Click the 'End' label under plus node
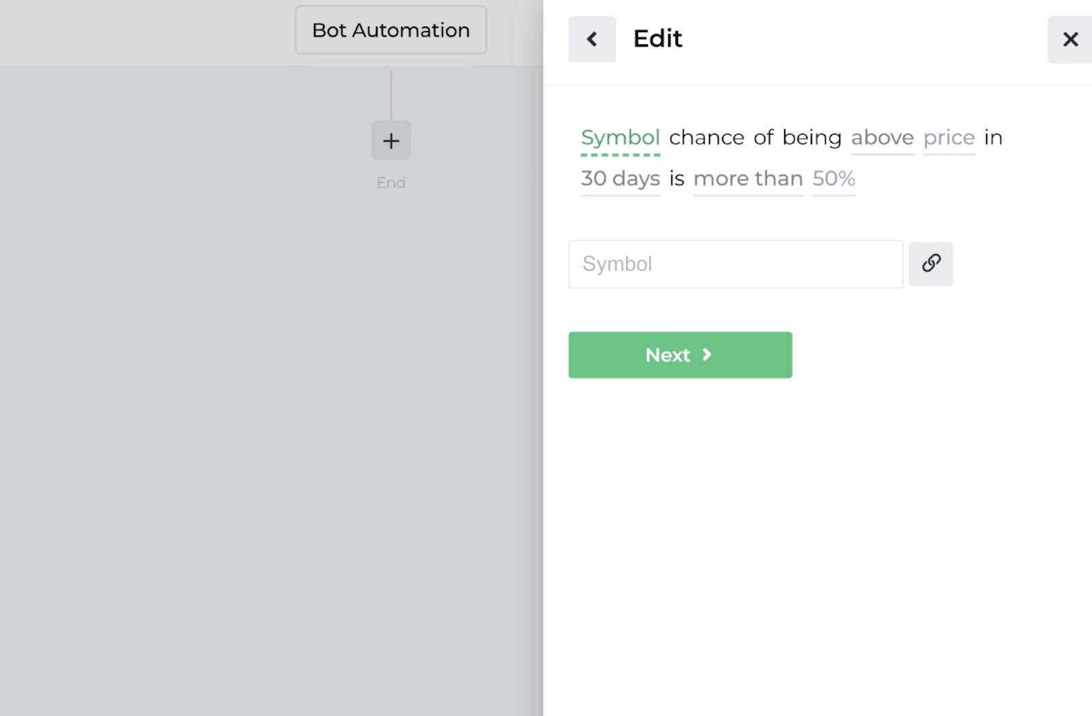The height and width of the screenshot is (716, 1092). click(391, 183)
